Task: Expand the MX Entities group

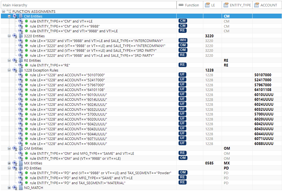Action: coord(9,163)
